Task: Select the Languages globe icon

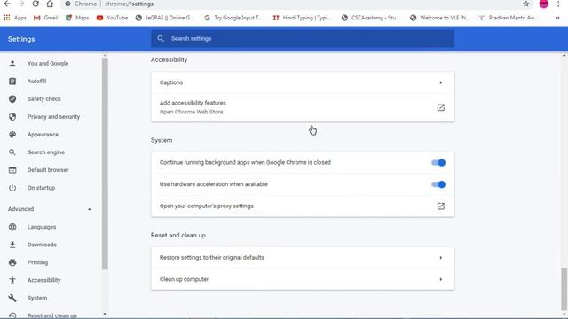Action: (x=12, y=227)
